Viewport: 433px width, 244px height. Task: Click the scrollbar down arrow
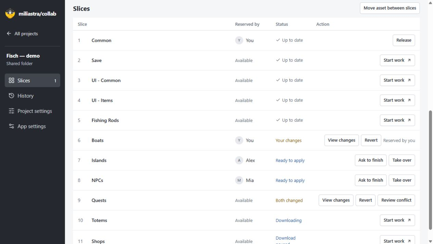(431, 241)
